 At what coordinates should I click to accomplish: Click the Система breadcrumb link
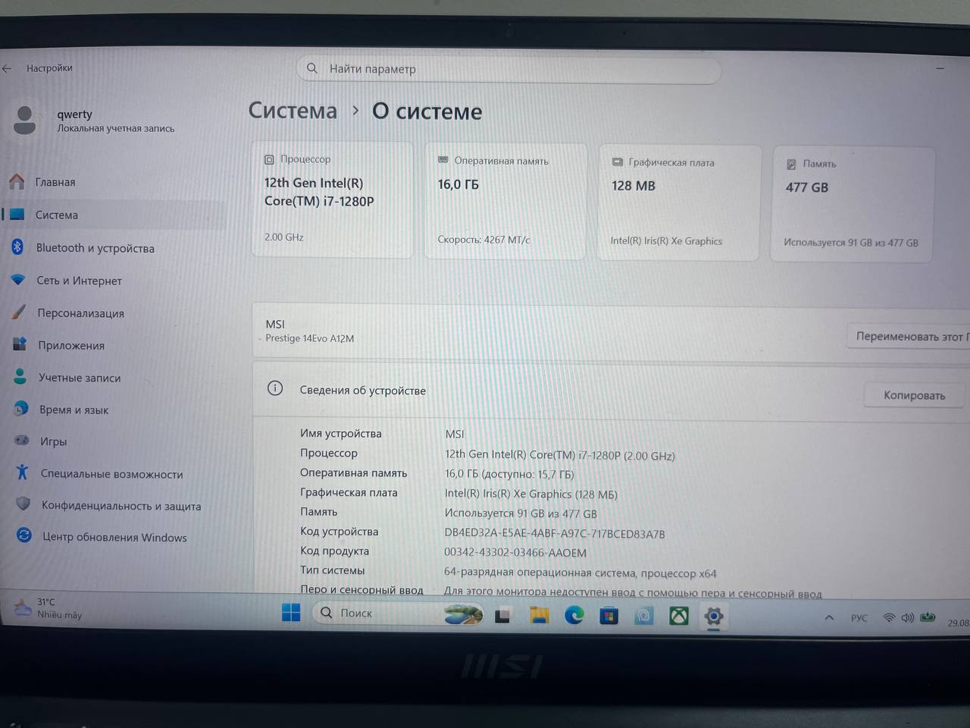[x=293, y=111]
